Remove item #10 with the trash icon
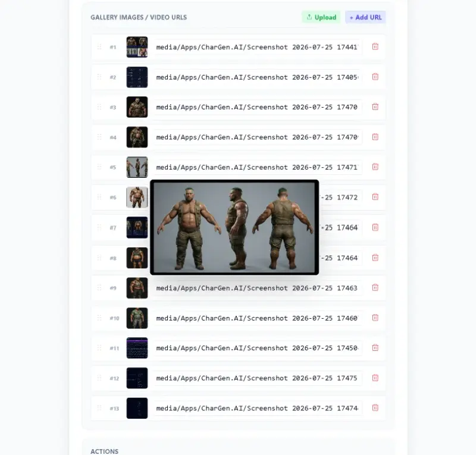Image resolution: width=476 pixels, height=455 pixels. click(375, 318)
